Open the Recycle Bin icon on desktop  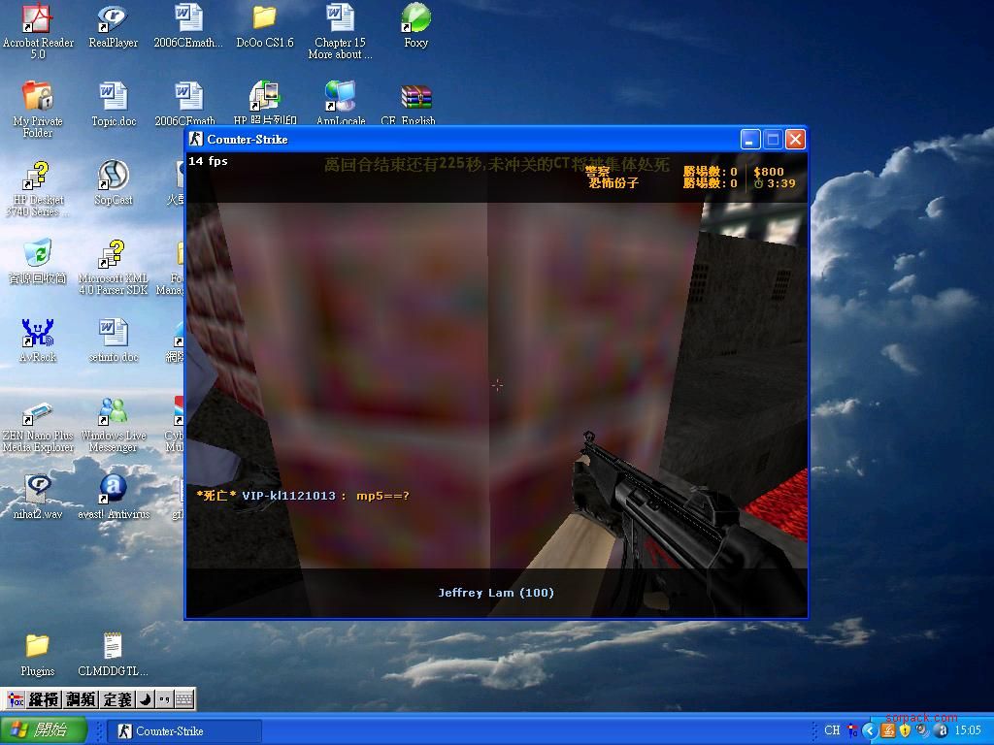[37, 255]
